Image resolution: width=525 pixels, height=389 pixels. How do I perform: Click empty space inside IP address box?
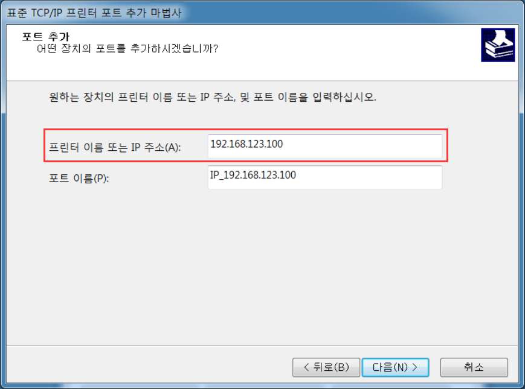point(362,147)
